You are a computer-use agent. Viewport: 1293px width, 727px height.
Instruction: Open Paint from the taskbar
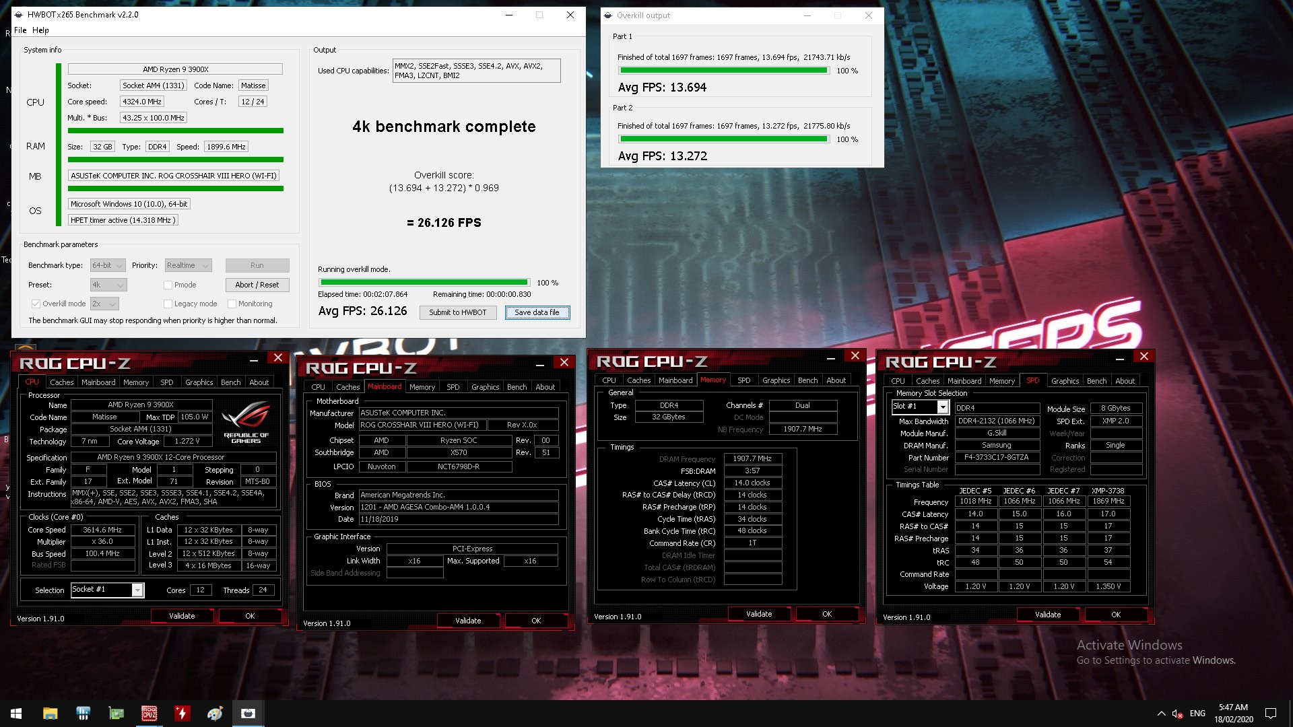tap(215, 714)
